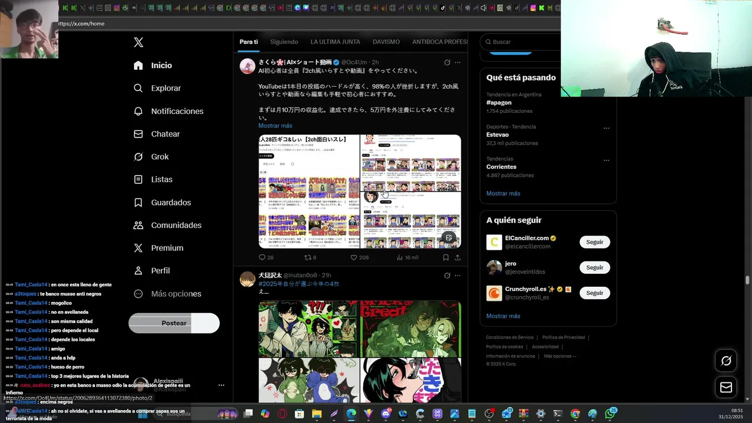Reply to the さくら tweet with 28 replies
This screenshot has height=423, width=752.
coord(266,257)
